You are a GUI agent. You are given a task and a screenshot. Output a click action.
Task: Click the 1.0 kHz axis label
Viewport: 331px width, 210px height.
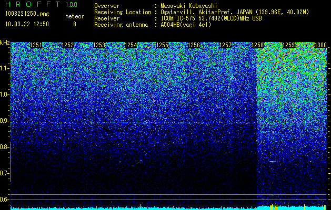point(4,94)
